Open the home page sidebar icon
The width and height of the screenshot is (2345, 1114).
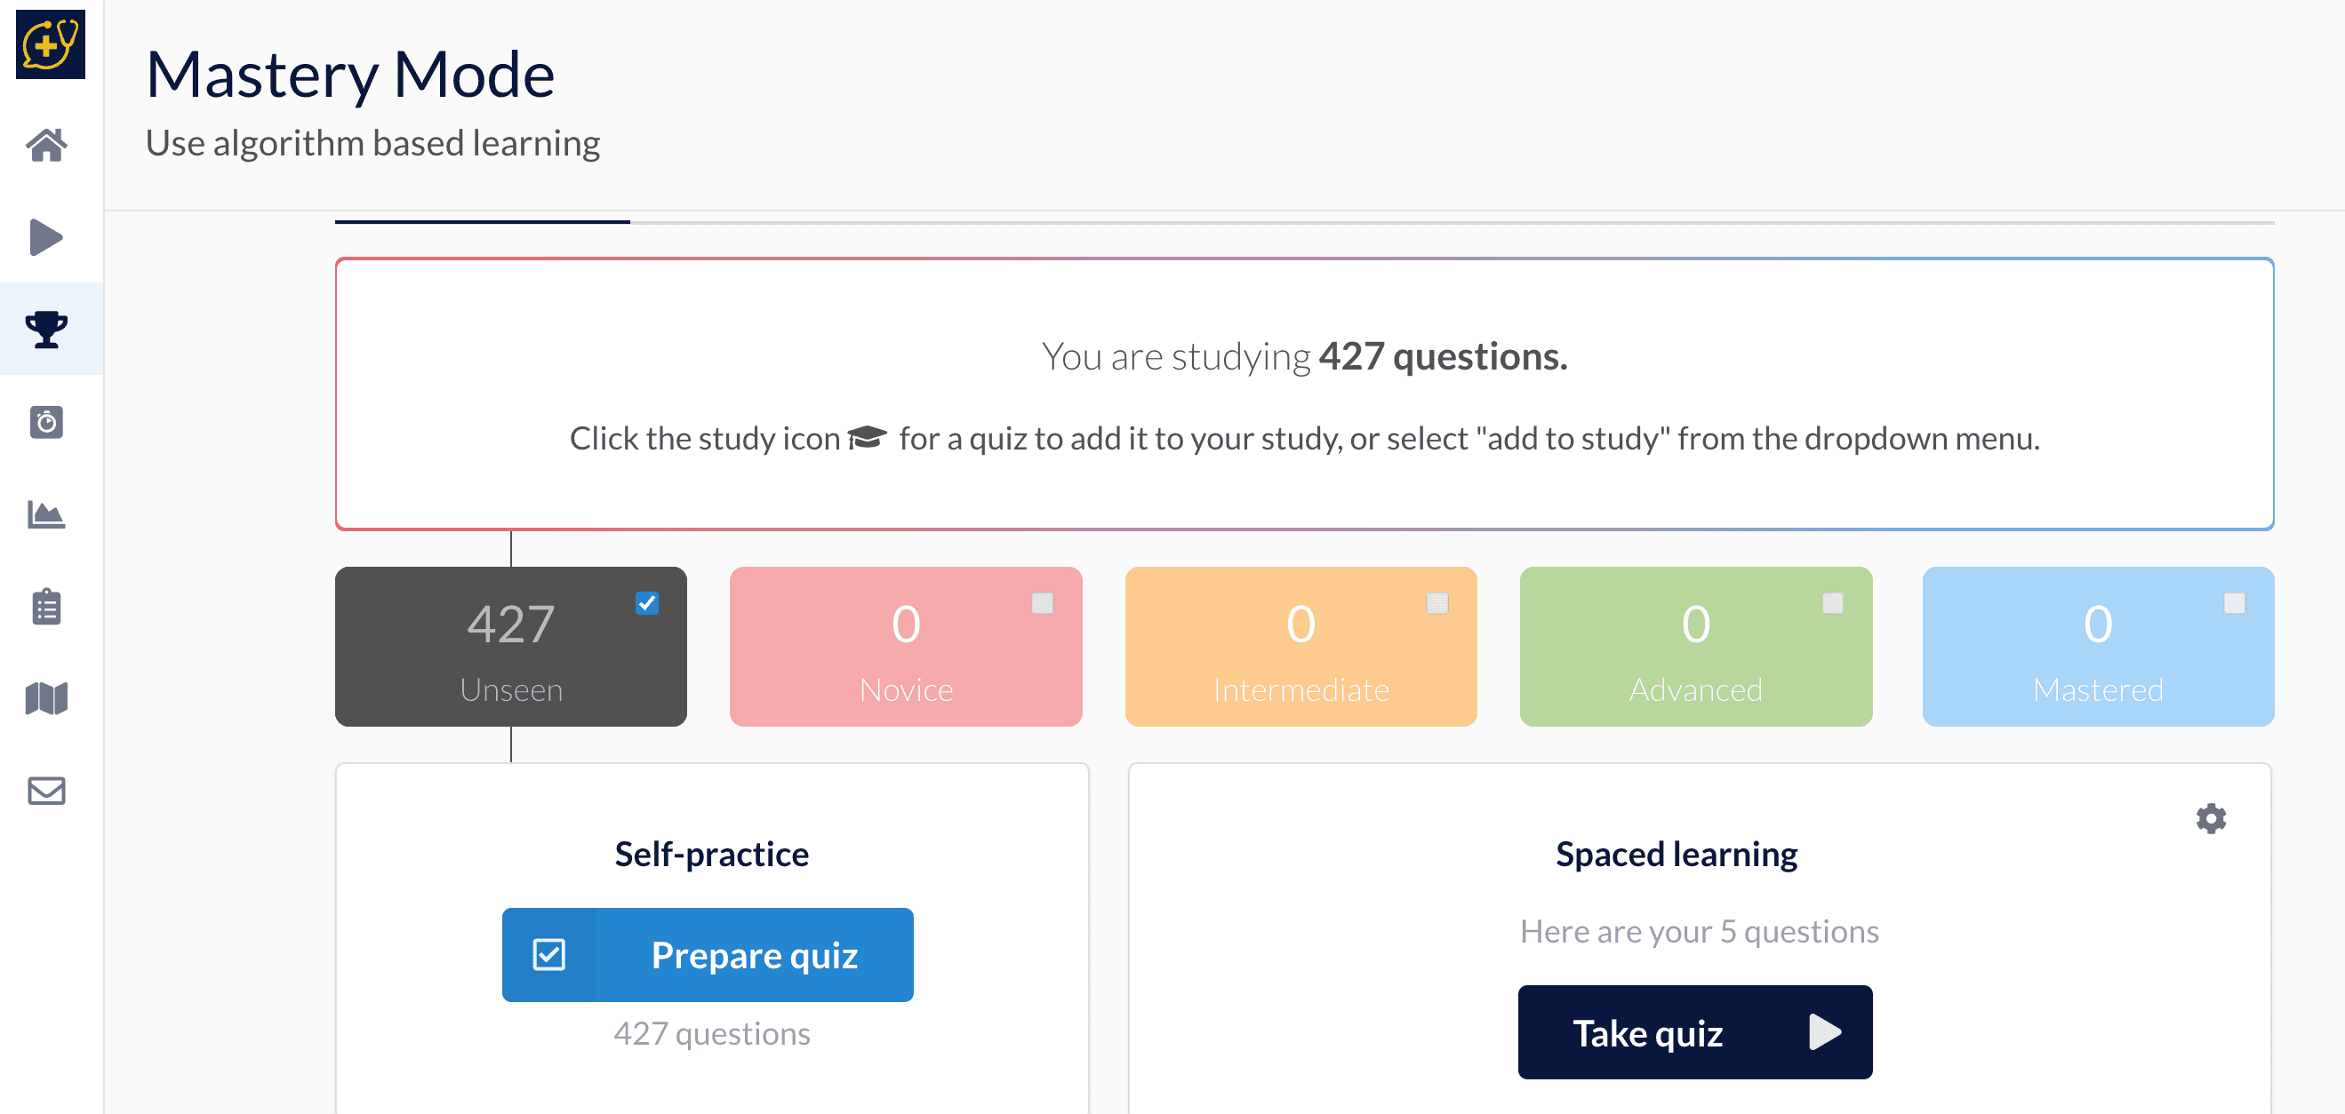[x=46, y=146]
